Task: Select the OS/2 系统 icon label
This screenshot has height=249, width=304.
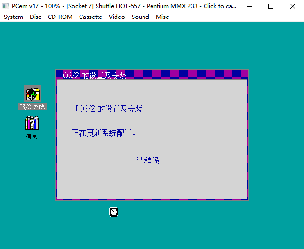Action: pyautogui.click(x=32, y=107)
